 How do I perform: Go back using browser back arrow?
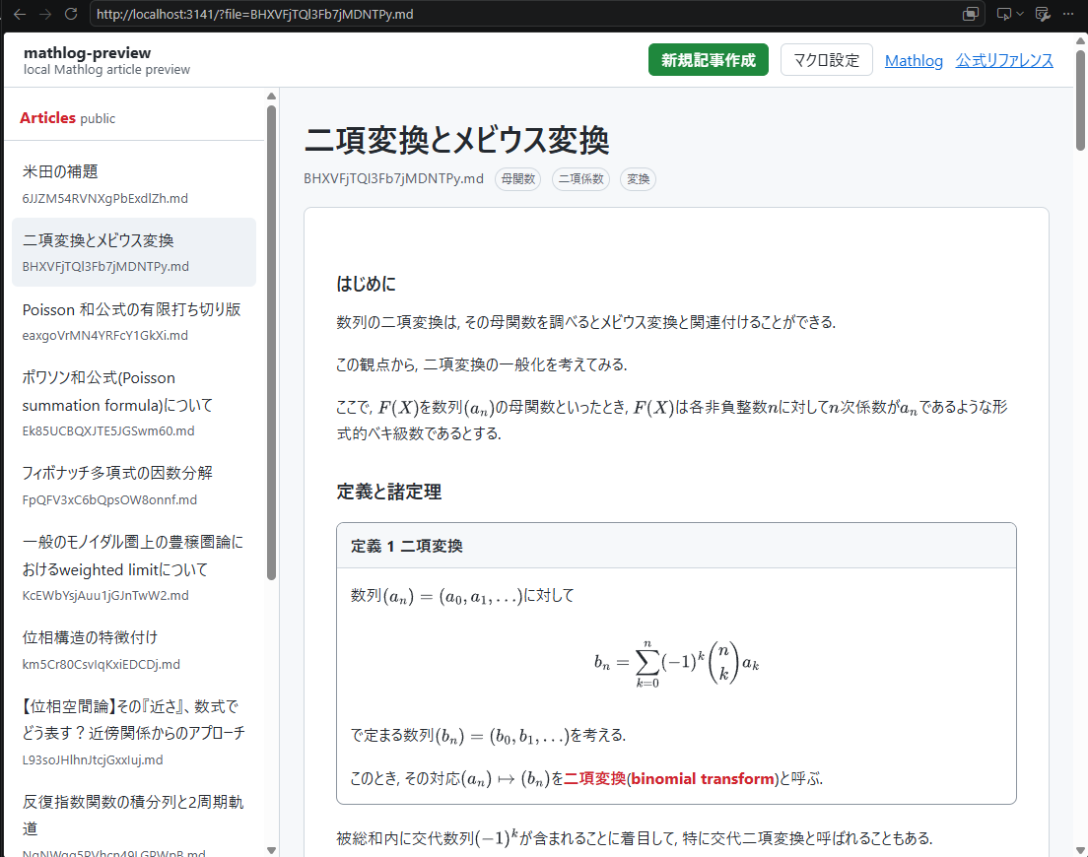tap(20, 14)
